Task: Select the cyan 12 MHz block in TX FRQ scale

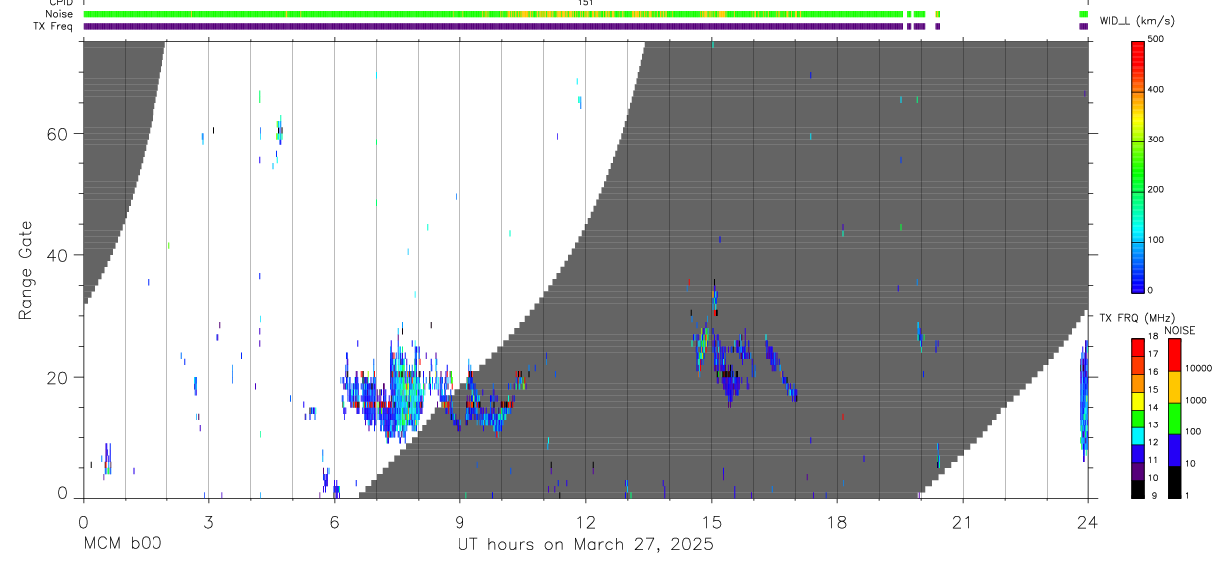Action: 1138,437
